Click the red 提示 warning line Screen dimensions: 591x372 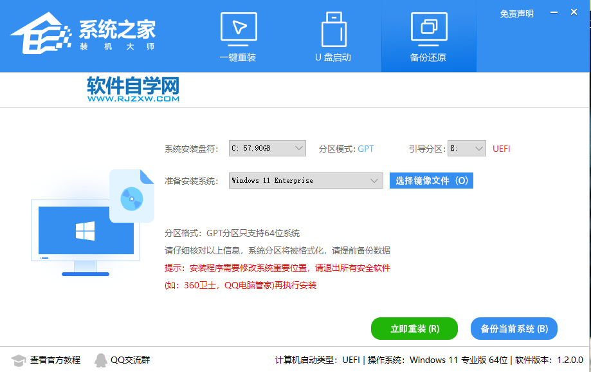coord(277,268)
